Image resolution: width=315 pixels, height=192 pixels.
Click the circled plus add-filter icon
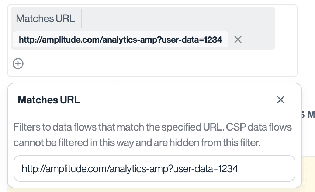coord(18,64)
